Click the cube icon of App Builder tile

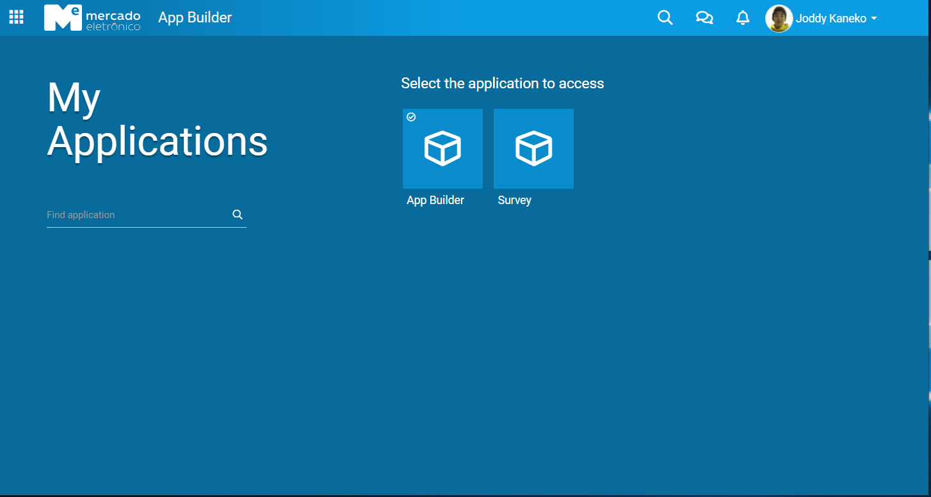click(x=442, y=148)
